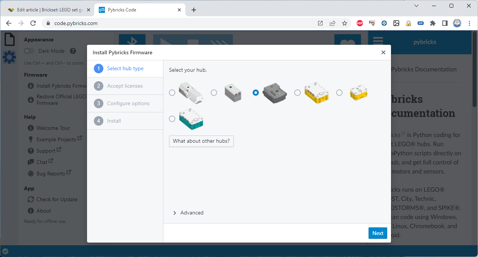Go to Accept licenses step
478x257 pixels.
pyautogui.click(x=125, y=86)
